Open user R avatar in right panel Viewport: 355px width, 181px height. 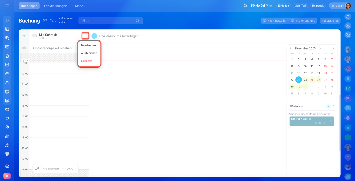click(348, 128)
